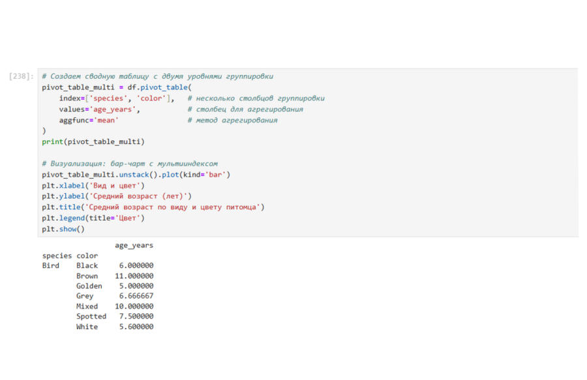Click the aggfunc='mean' argument
The image size is (587, 380).
pos(89,121)
